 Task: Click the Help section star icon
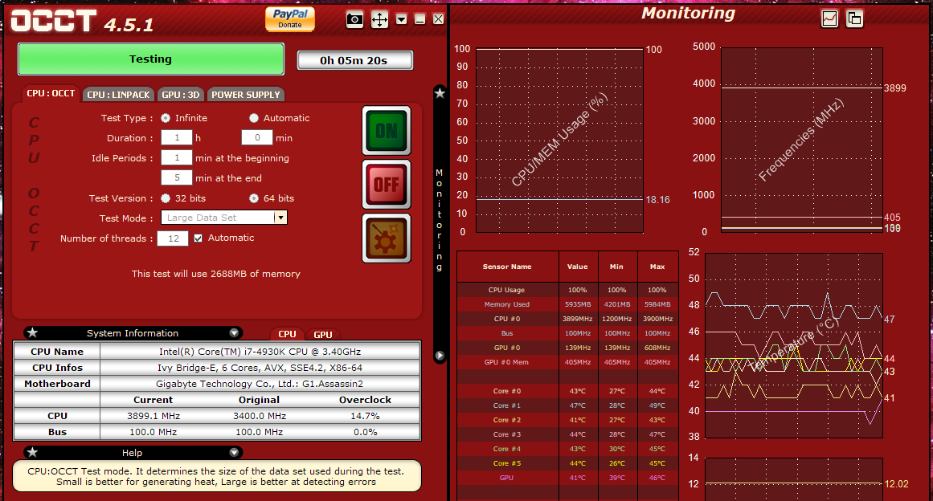coord(33,453)
